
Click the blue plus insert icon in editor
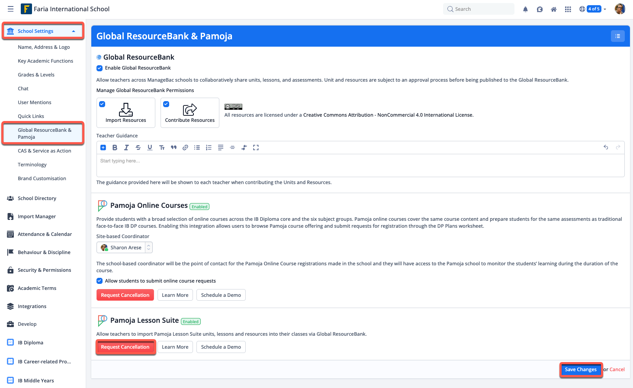coord(103,147)
